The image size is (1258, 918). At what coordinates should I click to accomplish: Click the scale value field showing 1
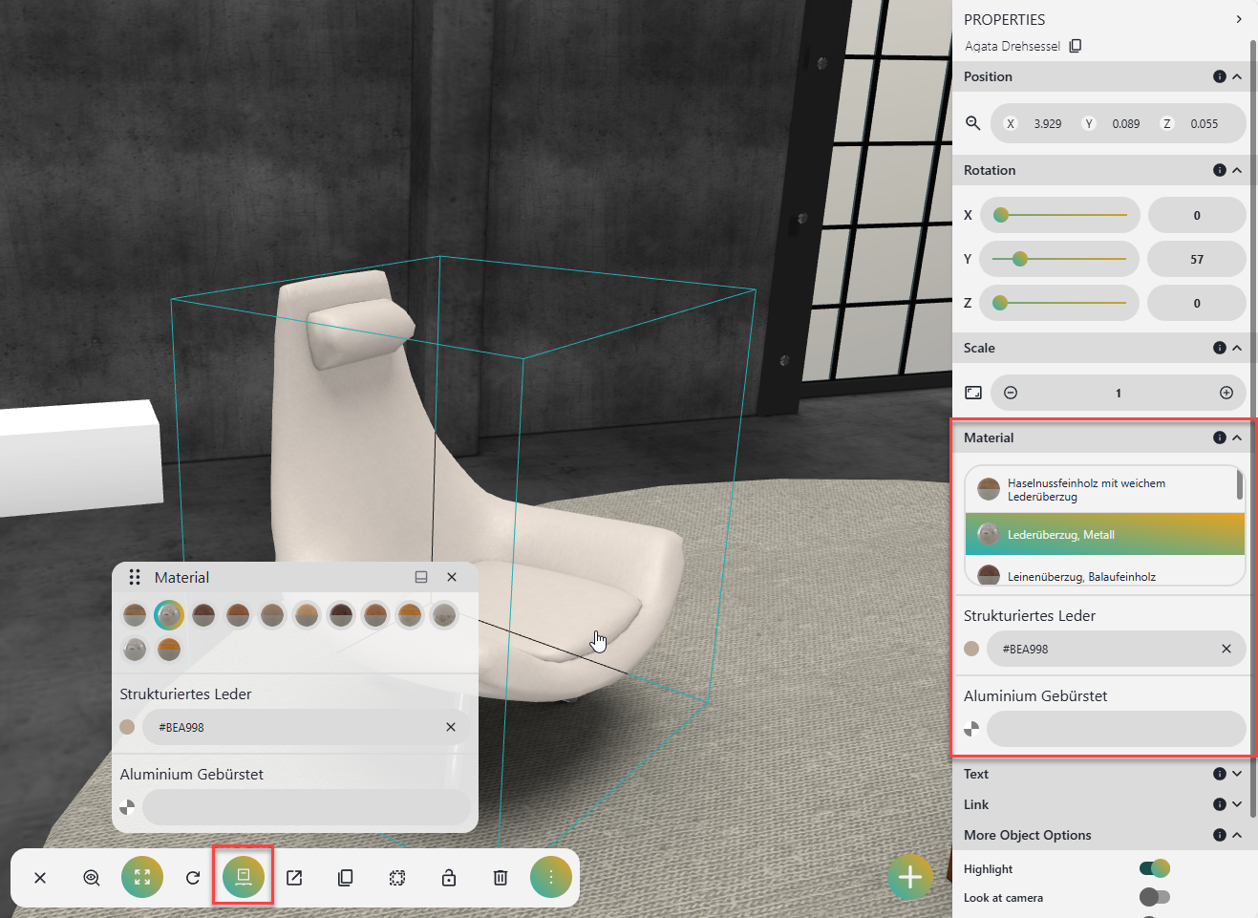pyautogui.click(x=1119, y=393)
